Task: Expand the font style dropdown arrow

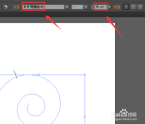Action: tap(86, 7)
